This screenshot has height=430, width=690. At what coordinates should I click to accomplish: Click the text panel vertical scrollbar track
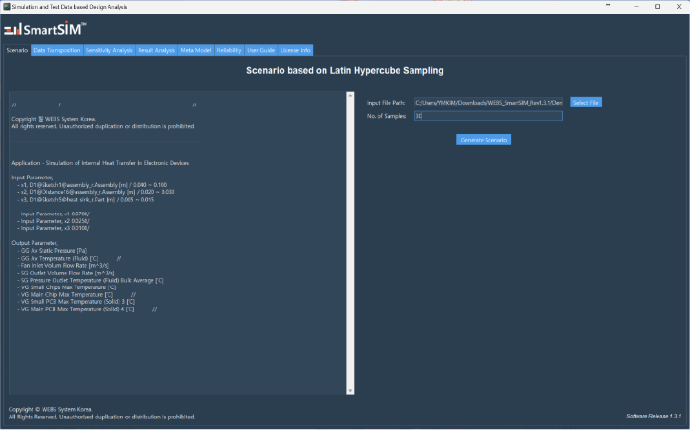[x=350, y=242]
